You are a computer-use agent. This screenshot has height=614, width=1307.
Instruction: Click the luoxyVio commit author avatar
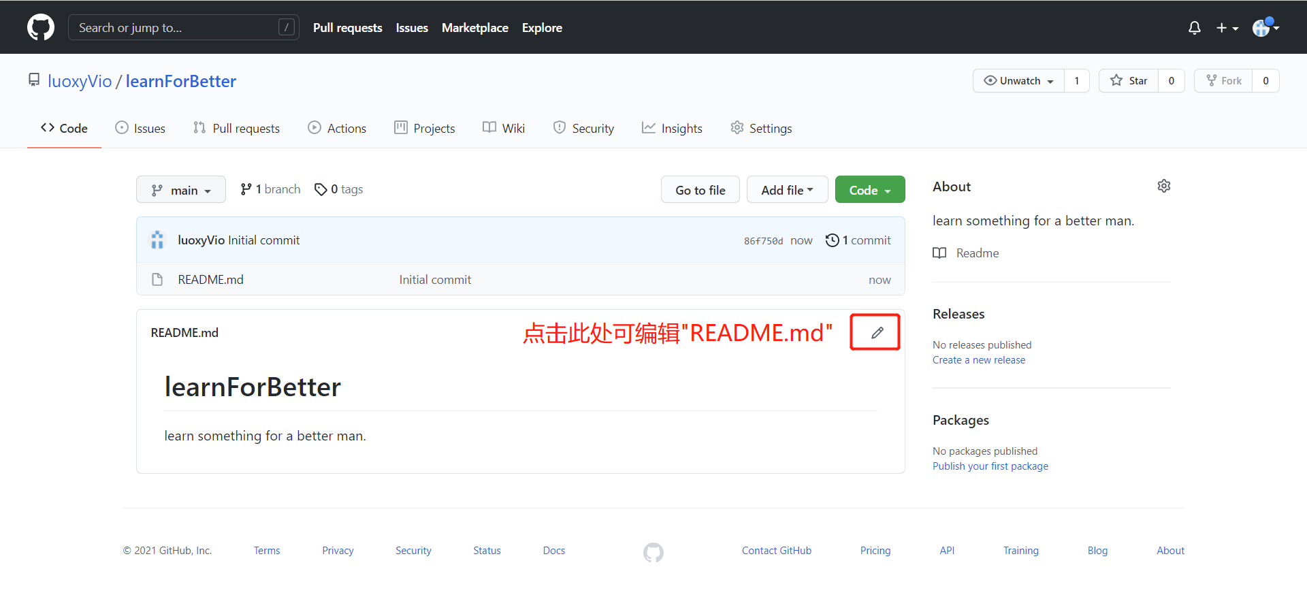coord(157,240)
